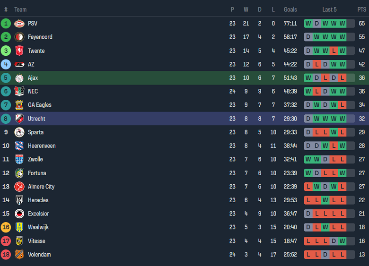The image size is (369, 266).
Task: Click the Volendam club crest icon
Action: [x=19, y=255]
